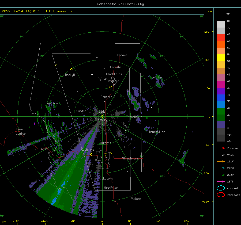Viewport: 241px width, 225px height.
Task: Click the Blackfalds city label
Action: (x=114, y=74)
